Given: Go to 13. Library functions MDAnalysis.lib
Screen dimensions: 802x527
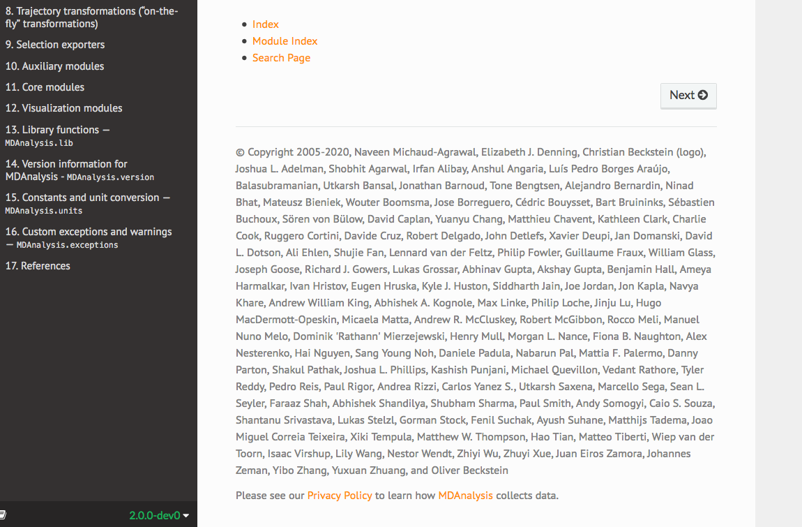Looking at the screenshot, I should point(57,135).
